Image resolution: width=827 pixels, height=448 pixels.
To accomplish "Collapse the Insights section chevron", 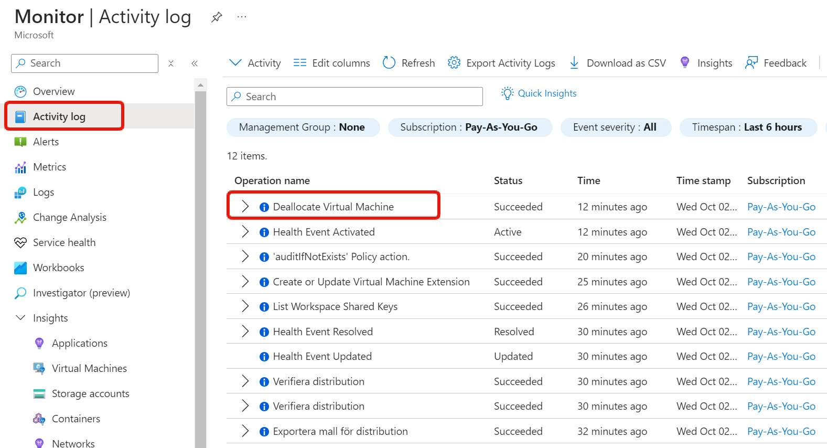I will [x=20, y=318].
